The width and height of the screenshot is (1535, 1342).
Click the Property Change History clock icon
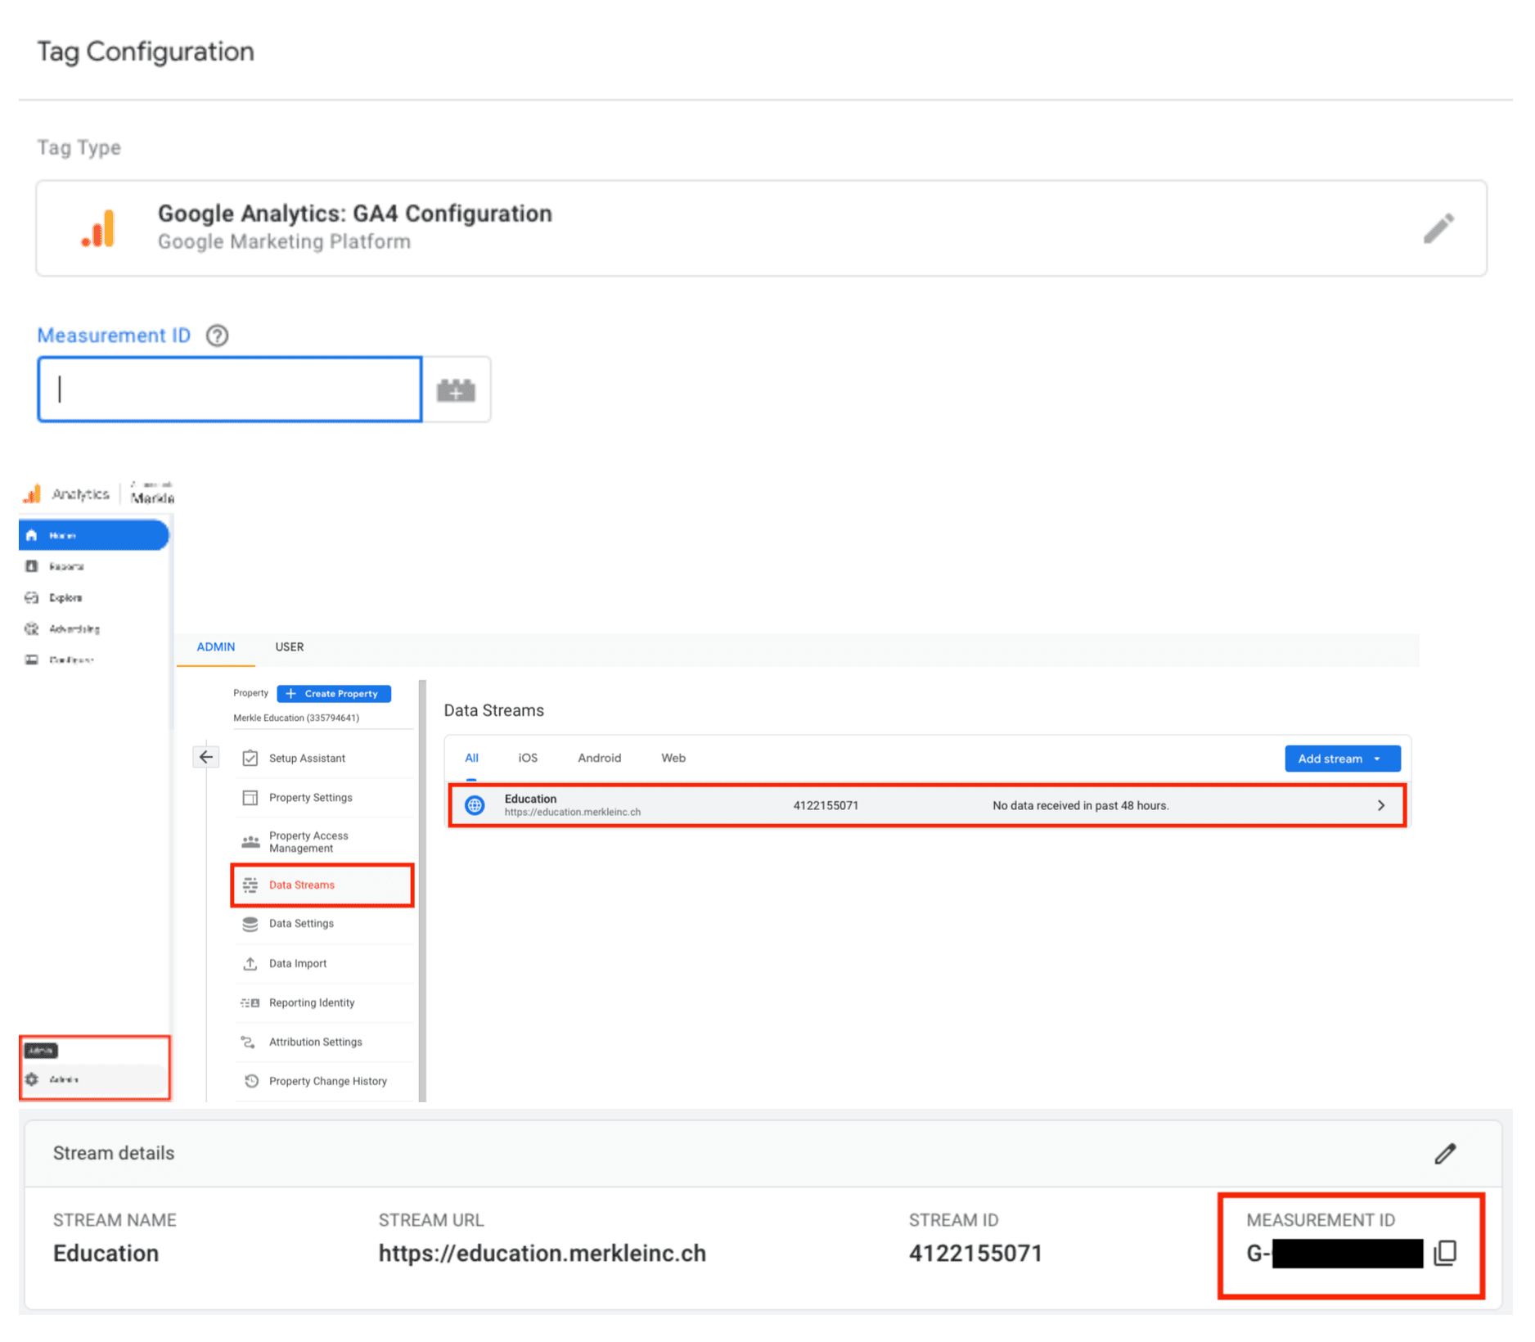[251, 1082]
